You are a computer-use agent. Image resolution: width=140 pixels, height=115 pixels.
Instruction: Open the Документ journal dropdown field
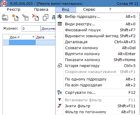pos(48,29)
